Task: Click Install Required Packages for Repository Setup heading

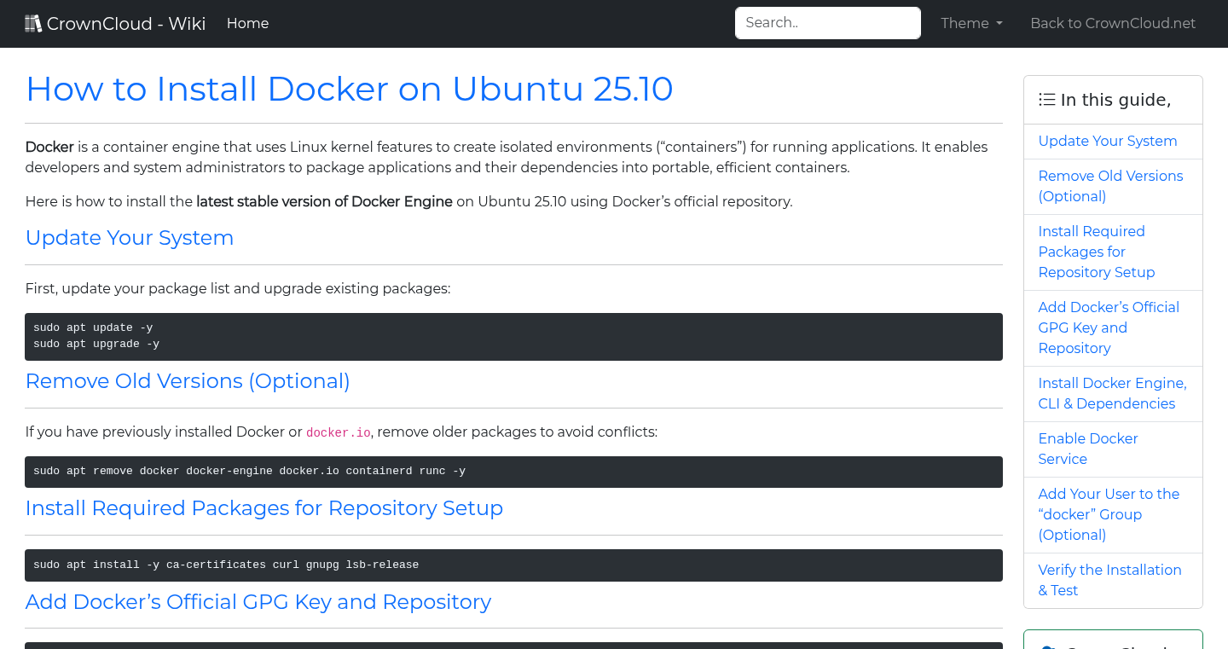Action: pyautogui.click(x=264, y=507)
